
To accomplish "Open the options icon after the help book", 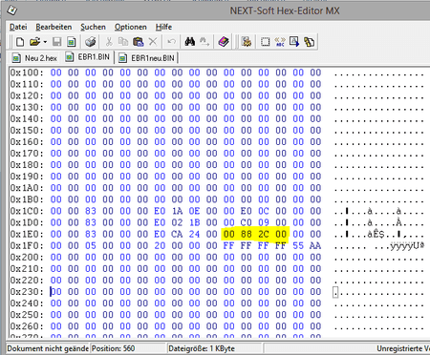I will tap(247, 42).
